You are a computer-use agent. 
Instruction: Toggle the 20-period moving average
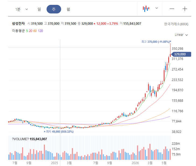click(30, 31)
